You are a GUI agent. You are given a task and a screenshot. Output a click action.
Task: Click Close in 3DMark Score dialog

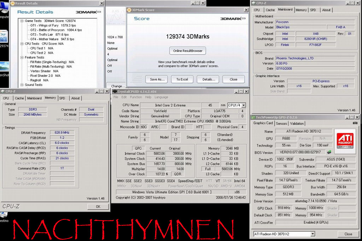coord(233,79)
